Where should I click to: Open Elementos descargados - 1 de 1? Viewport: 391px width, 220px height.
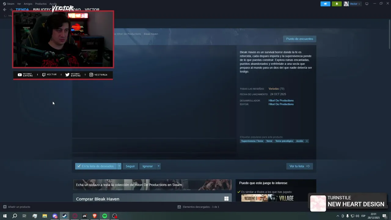199,207
